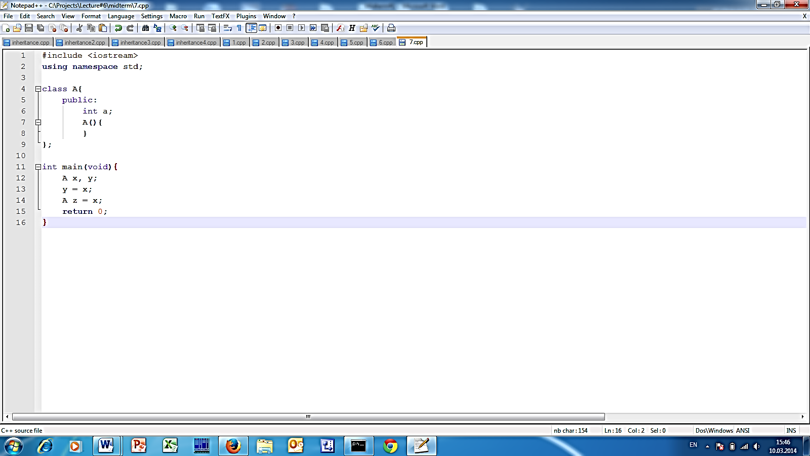Collapse the A() constructor fold marker
The width and height of the screenshot is (810, 456).
(38, 122)
